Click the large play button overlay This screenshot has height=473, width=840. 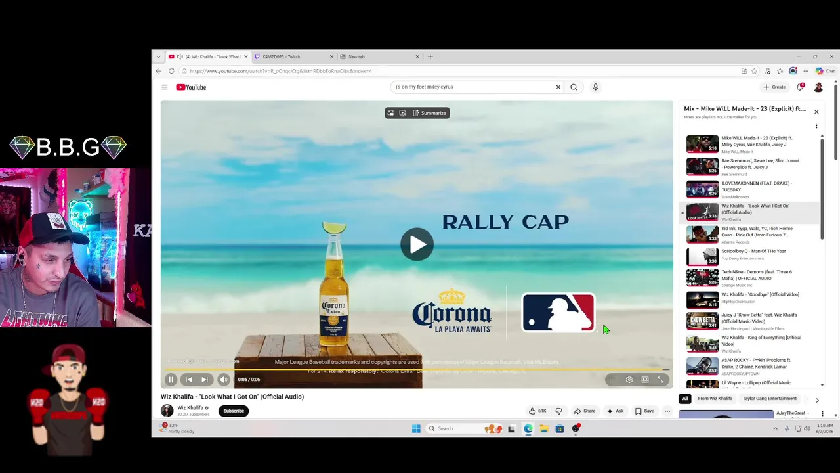[x=417, y=244]
